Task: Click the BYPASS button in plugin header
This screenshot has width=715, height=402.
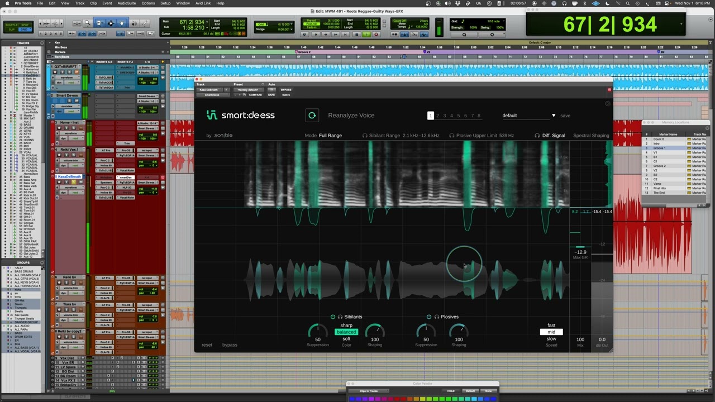Action: (286, 90)
